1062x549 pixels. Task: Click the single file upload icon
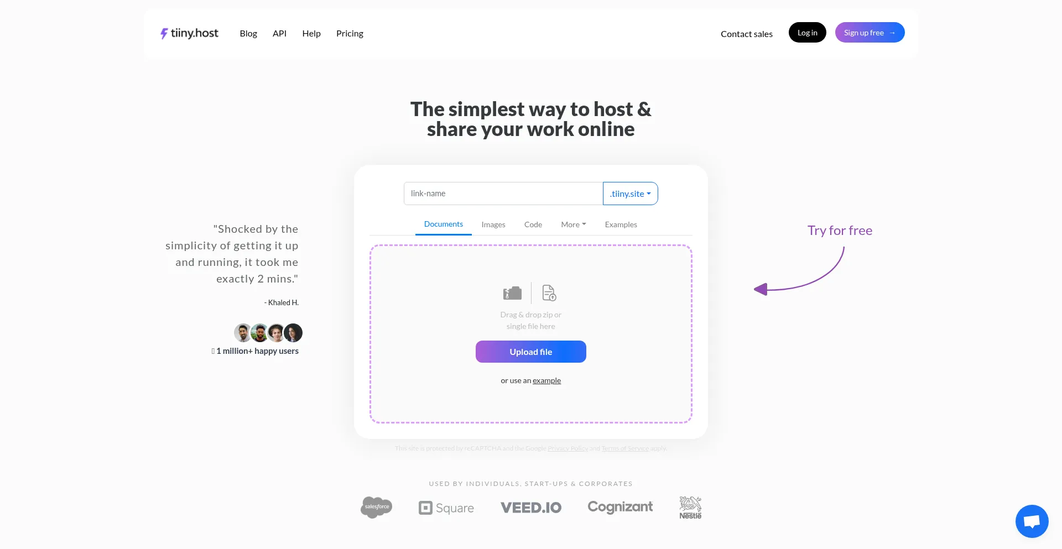click(549, 293)
